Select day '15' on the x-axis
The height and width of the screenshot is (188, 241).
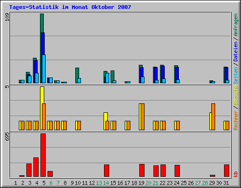tap(113, 183)
